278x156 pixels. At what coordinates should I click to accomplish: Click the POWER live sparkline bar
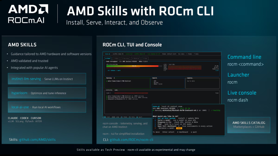tap(185, 69)
